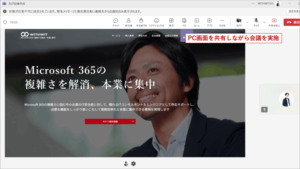Open お役立ち情報 in the website navigation
The height and width of the screenshot is (169, 300).
(171, 36)
